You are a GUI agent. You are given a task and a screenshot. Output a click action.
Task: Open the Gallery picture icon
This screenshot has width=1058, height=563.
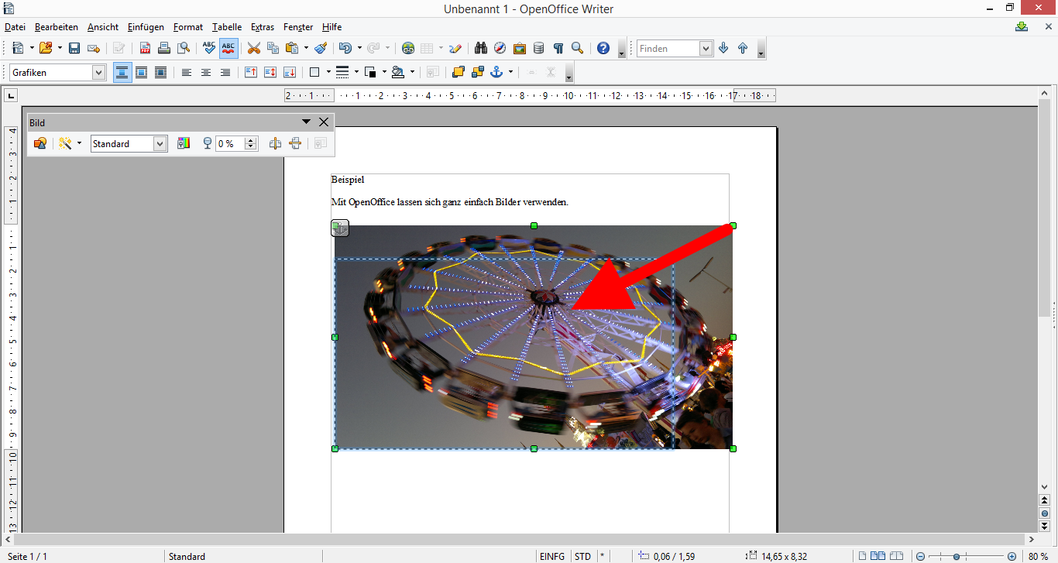pos(519,48)
